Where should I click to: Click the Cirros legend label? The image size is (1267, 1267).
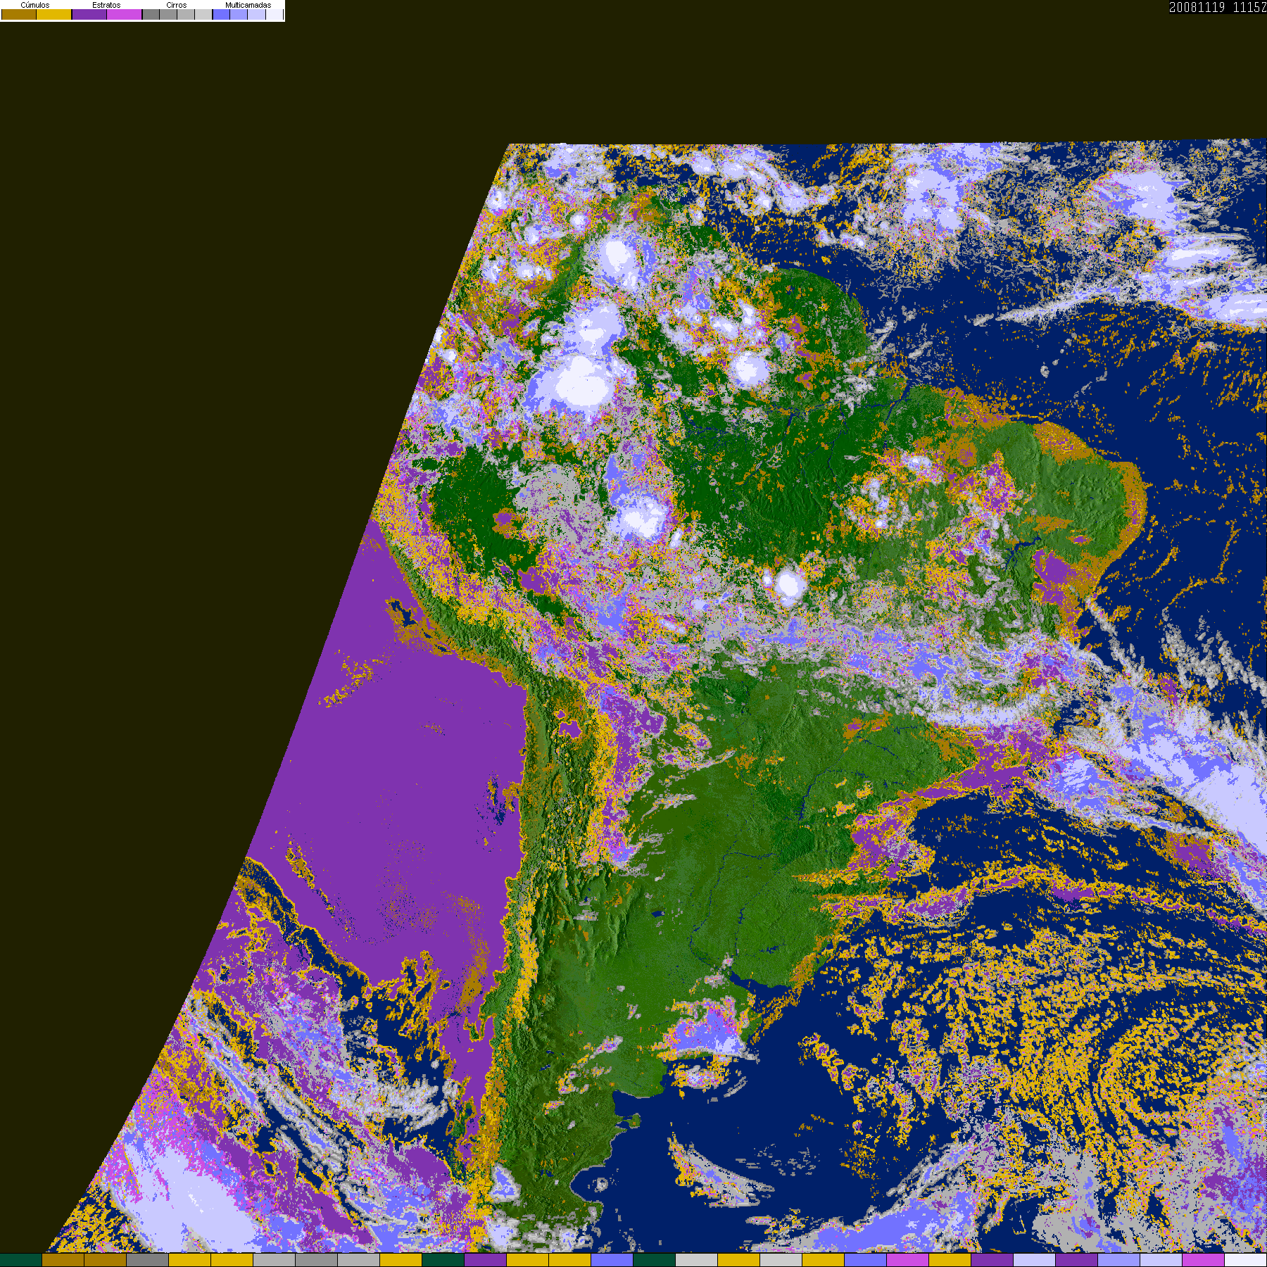(177, 5)
